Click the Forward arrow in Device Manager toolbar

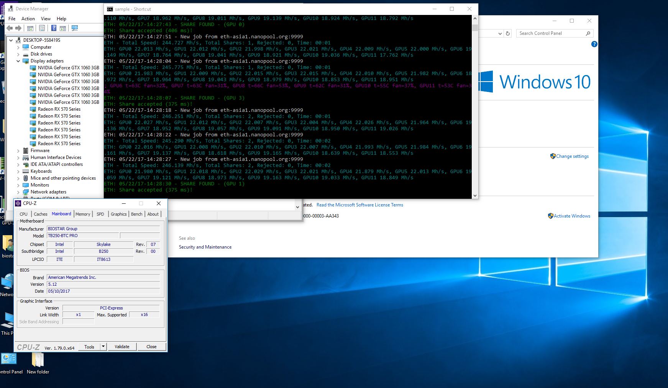click(x=18, y=28)
